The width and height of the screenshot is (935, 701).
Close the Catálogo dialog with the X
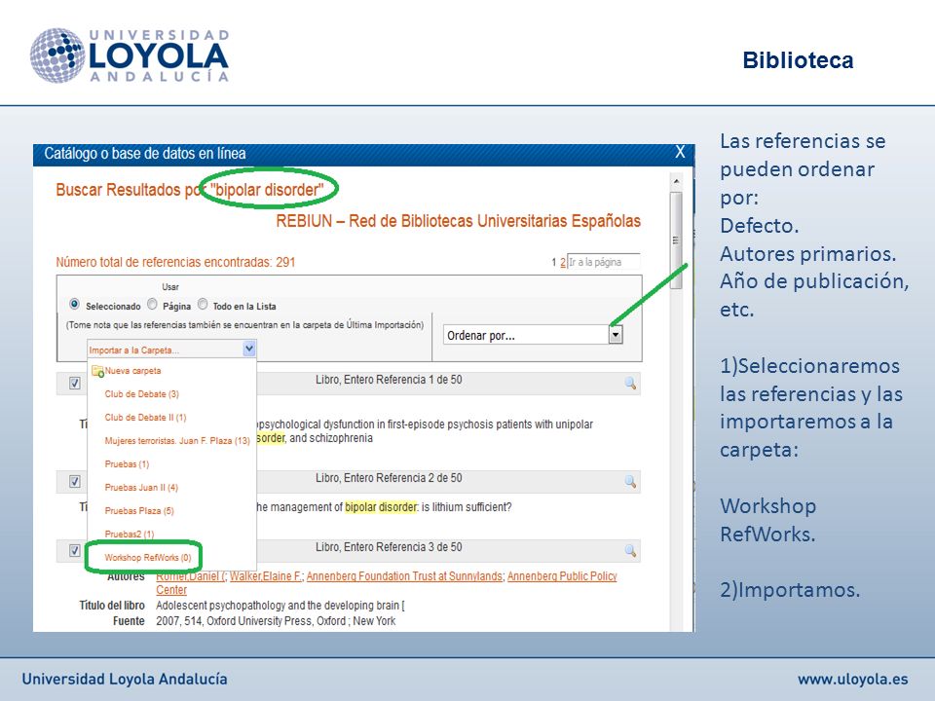tap(680, 152)
